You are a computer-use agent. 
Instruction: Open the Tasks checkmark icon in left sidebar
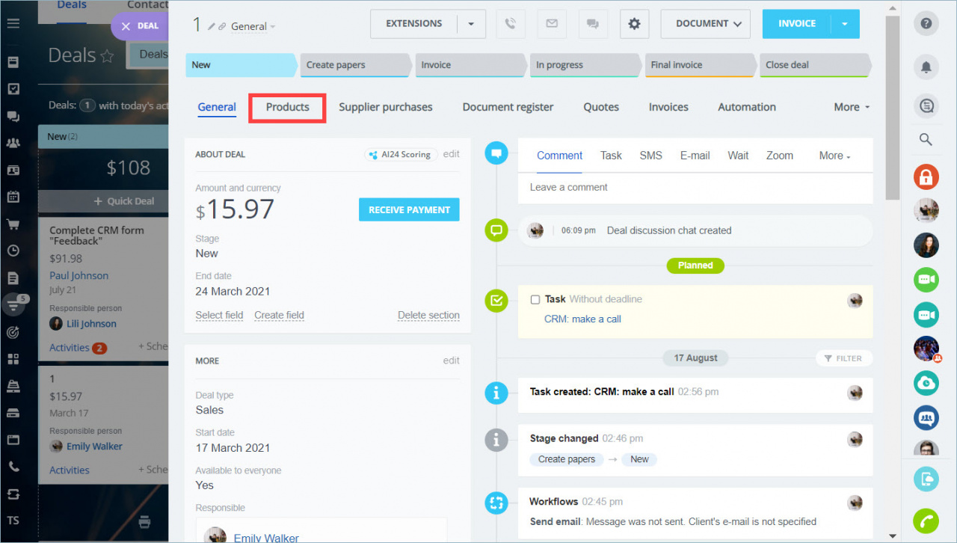(x=13, y=89)
